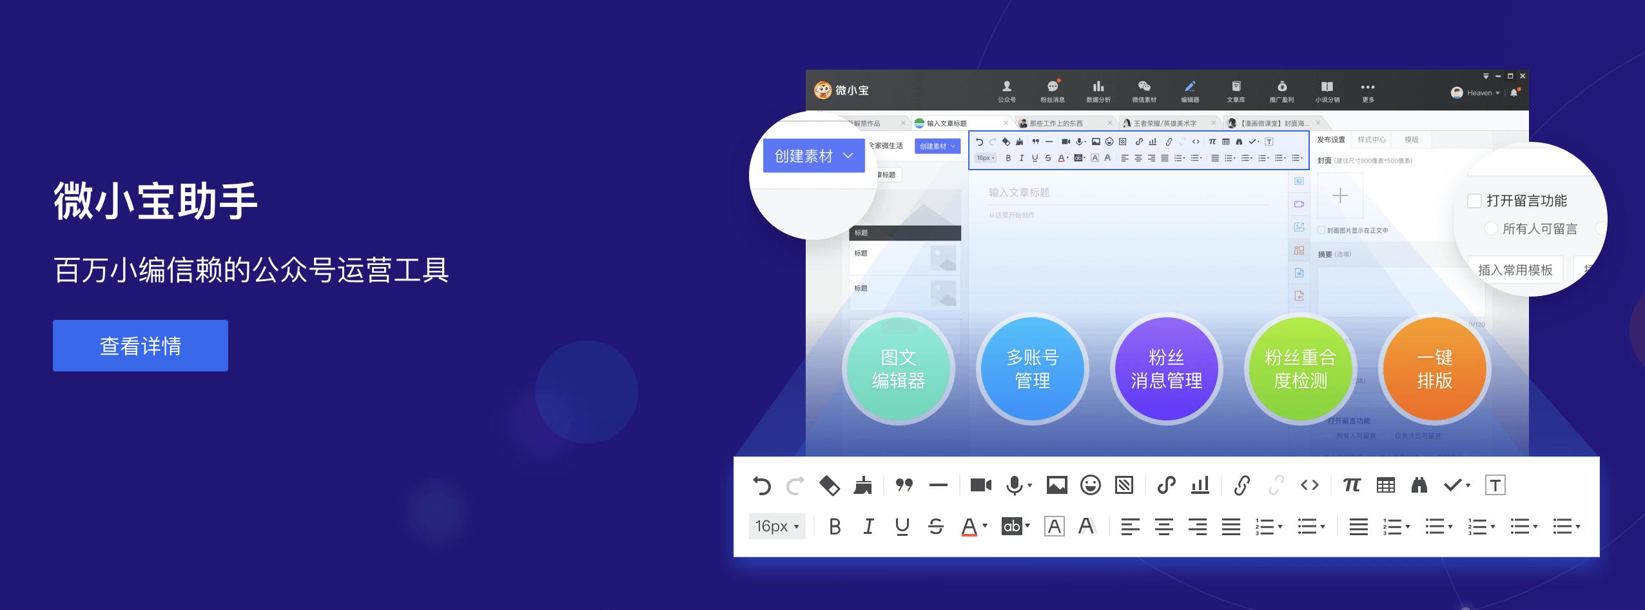Click the dimmed unlink icon in enlarged toolbar
This screenshot has width=1645, height=610.
coord(1276,485)
